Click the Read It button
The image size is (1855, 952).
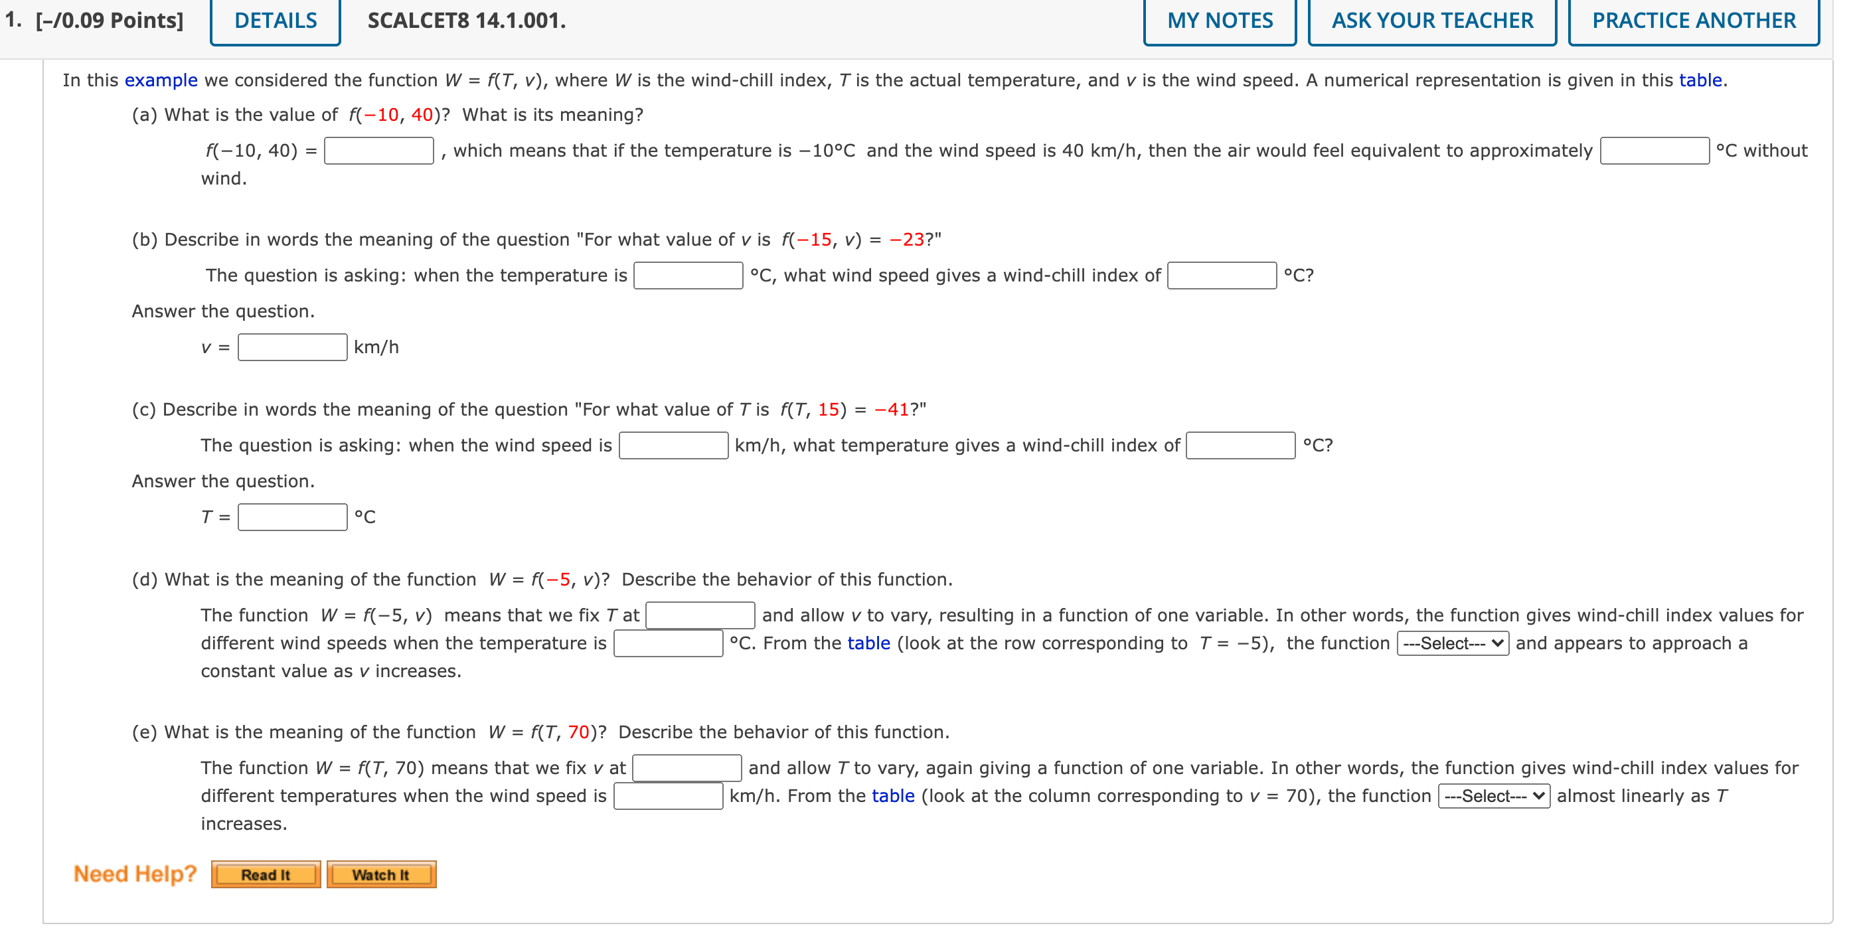(x=265, y=874)
